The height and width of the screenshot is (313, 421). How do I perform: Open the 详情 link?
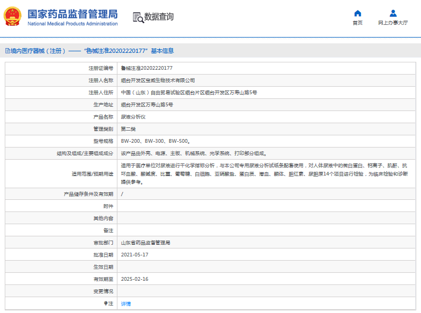(126, 303)
